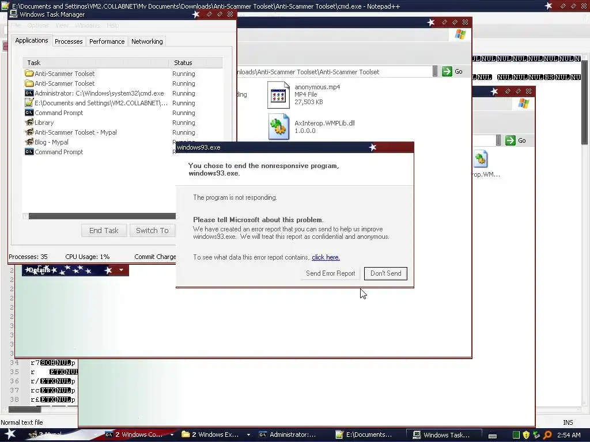
Task: Click Send Error Report
Action: click(x=330, y=273)
